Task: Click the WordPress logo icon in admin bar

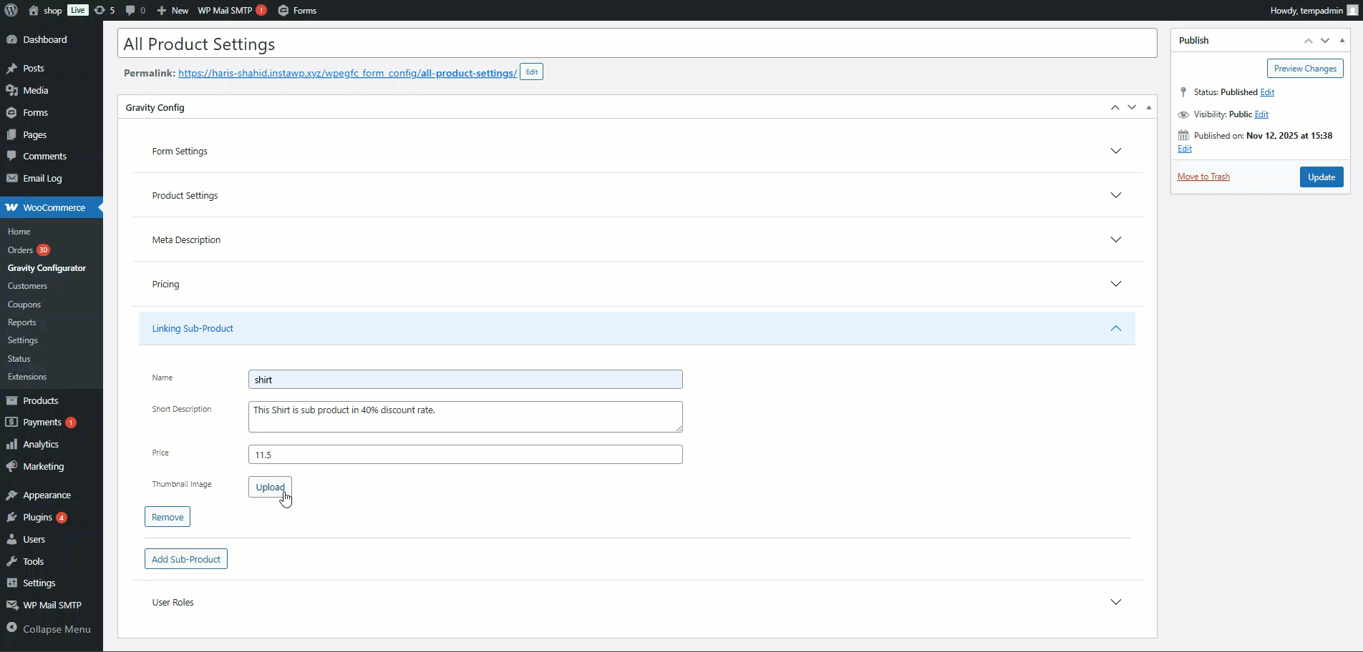Action: click(x=11, y=10)
